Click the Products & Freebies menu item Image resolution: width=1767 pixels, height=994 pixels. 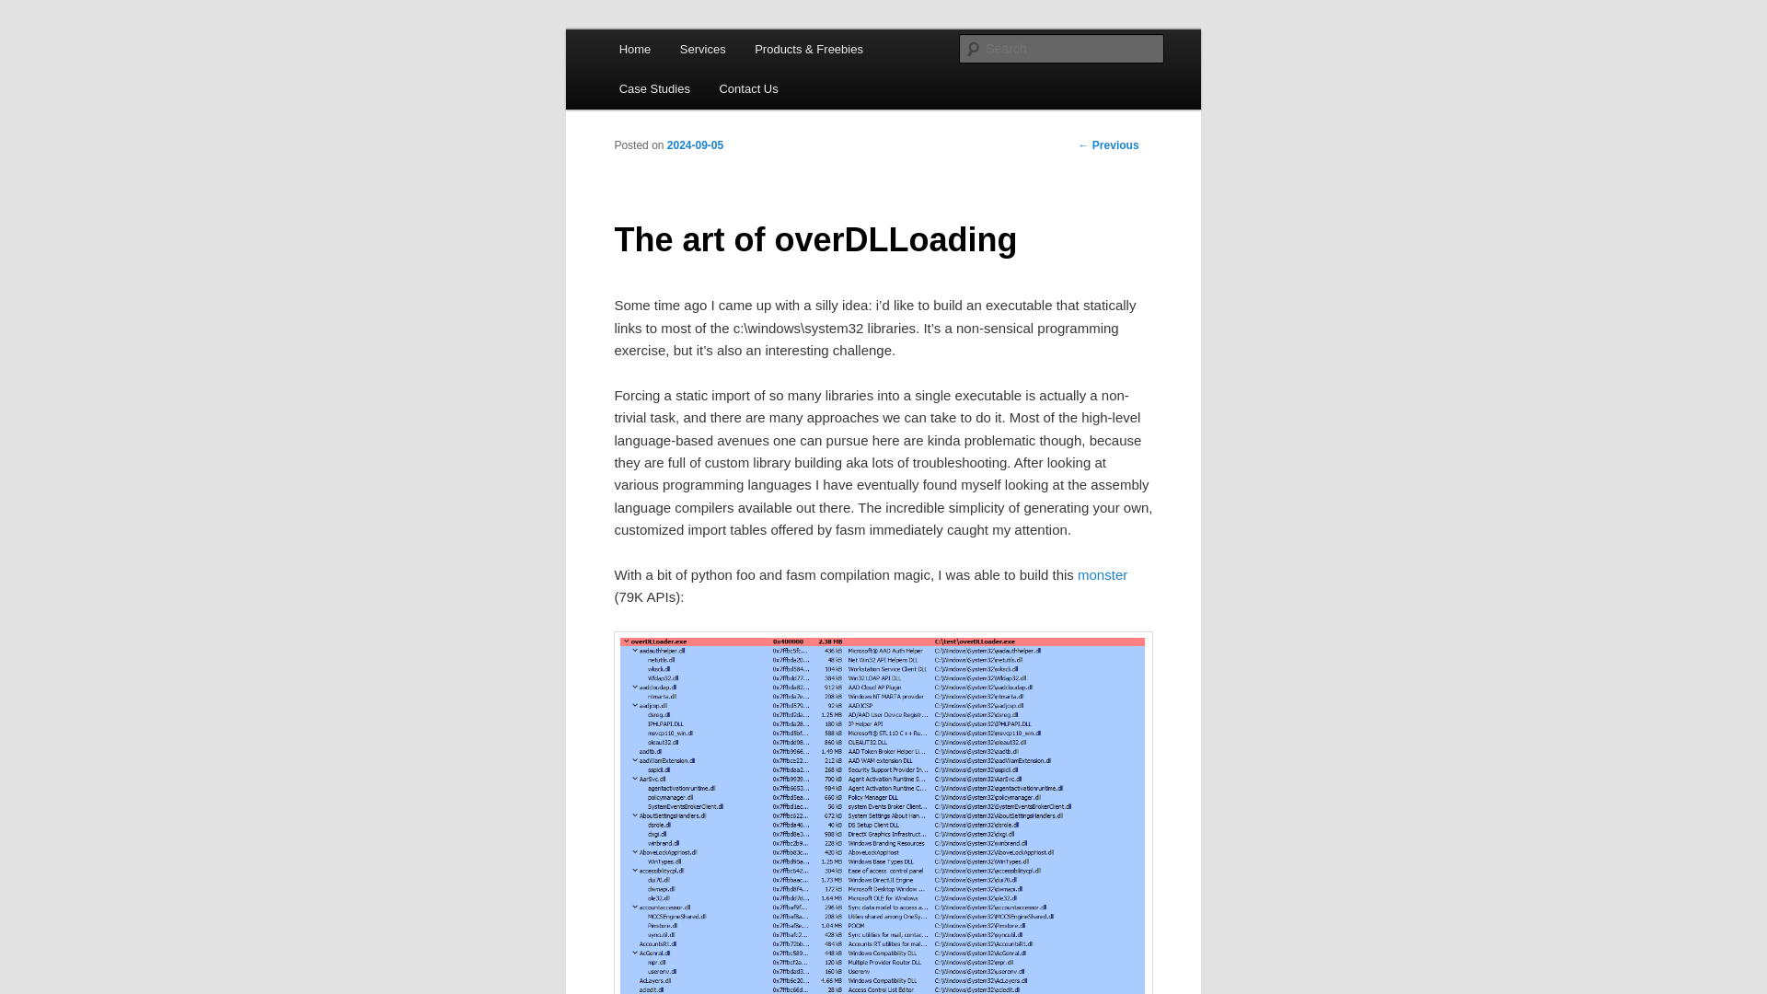(808, 49)
